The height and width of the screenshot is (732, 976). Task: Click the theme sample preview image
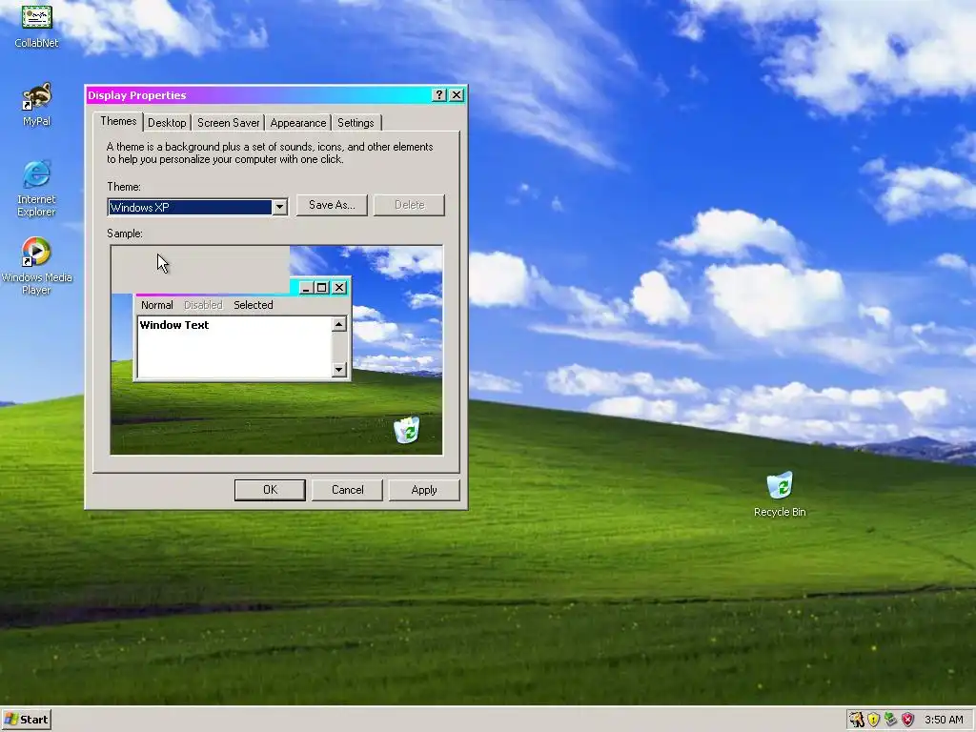coord(276,350)
